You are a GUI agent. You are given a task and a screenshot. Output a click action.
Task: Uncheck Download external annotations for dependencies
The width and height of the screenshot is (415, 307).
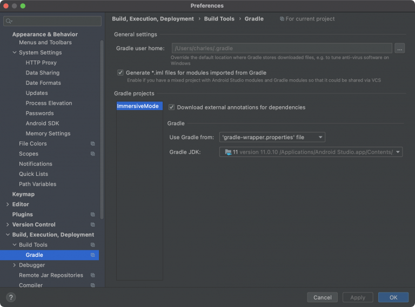click(x=172, y=107)
